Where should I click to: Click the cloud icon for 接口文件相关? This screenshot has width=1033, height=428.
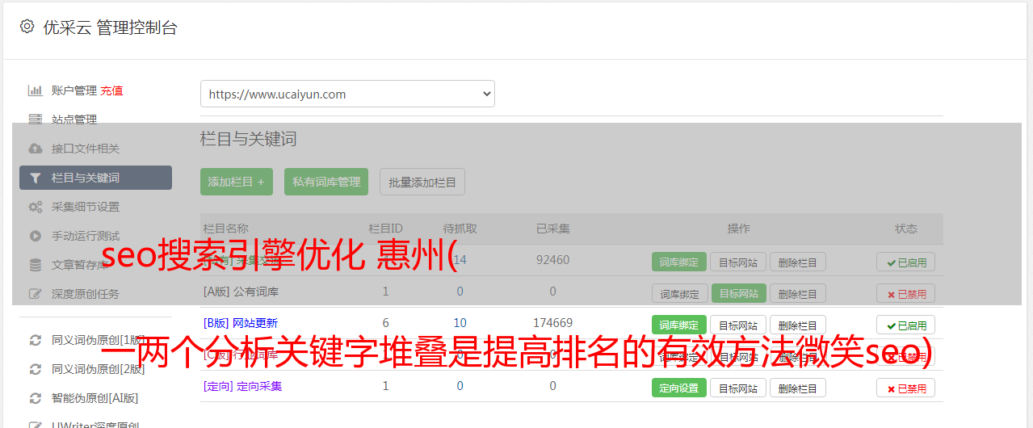coord(35,149)
